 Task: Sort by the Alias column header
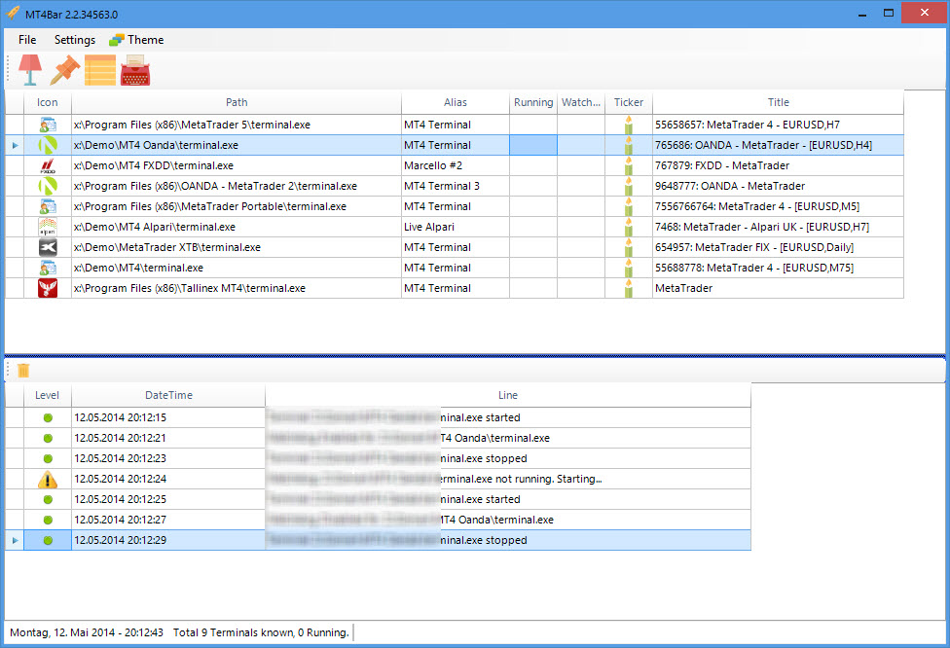pos(455,102)
